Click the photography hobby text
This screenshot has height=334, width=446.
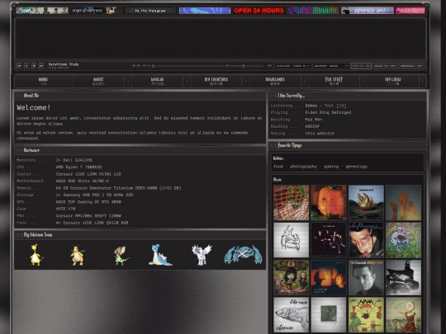303,167
